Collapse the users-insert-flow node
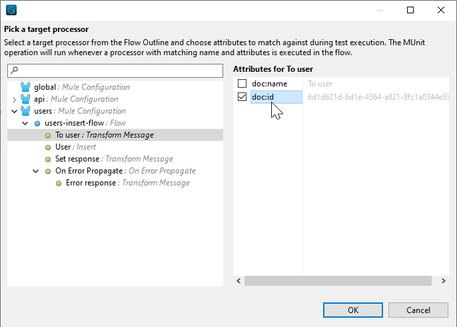The height and width of the screenshot is (327, 457). 25,123
